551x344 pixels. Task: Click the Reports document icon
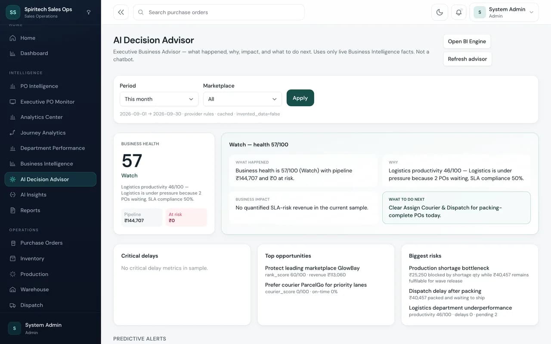12,210
